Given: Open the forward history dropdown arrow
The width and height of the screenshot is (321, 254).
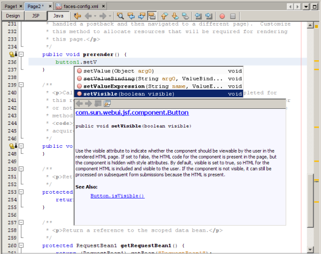Looking at the screenshot, I should [110, 16].
